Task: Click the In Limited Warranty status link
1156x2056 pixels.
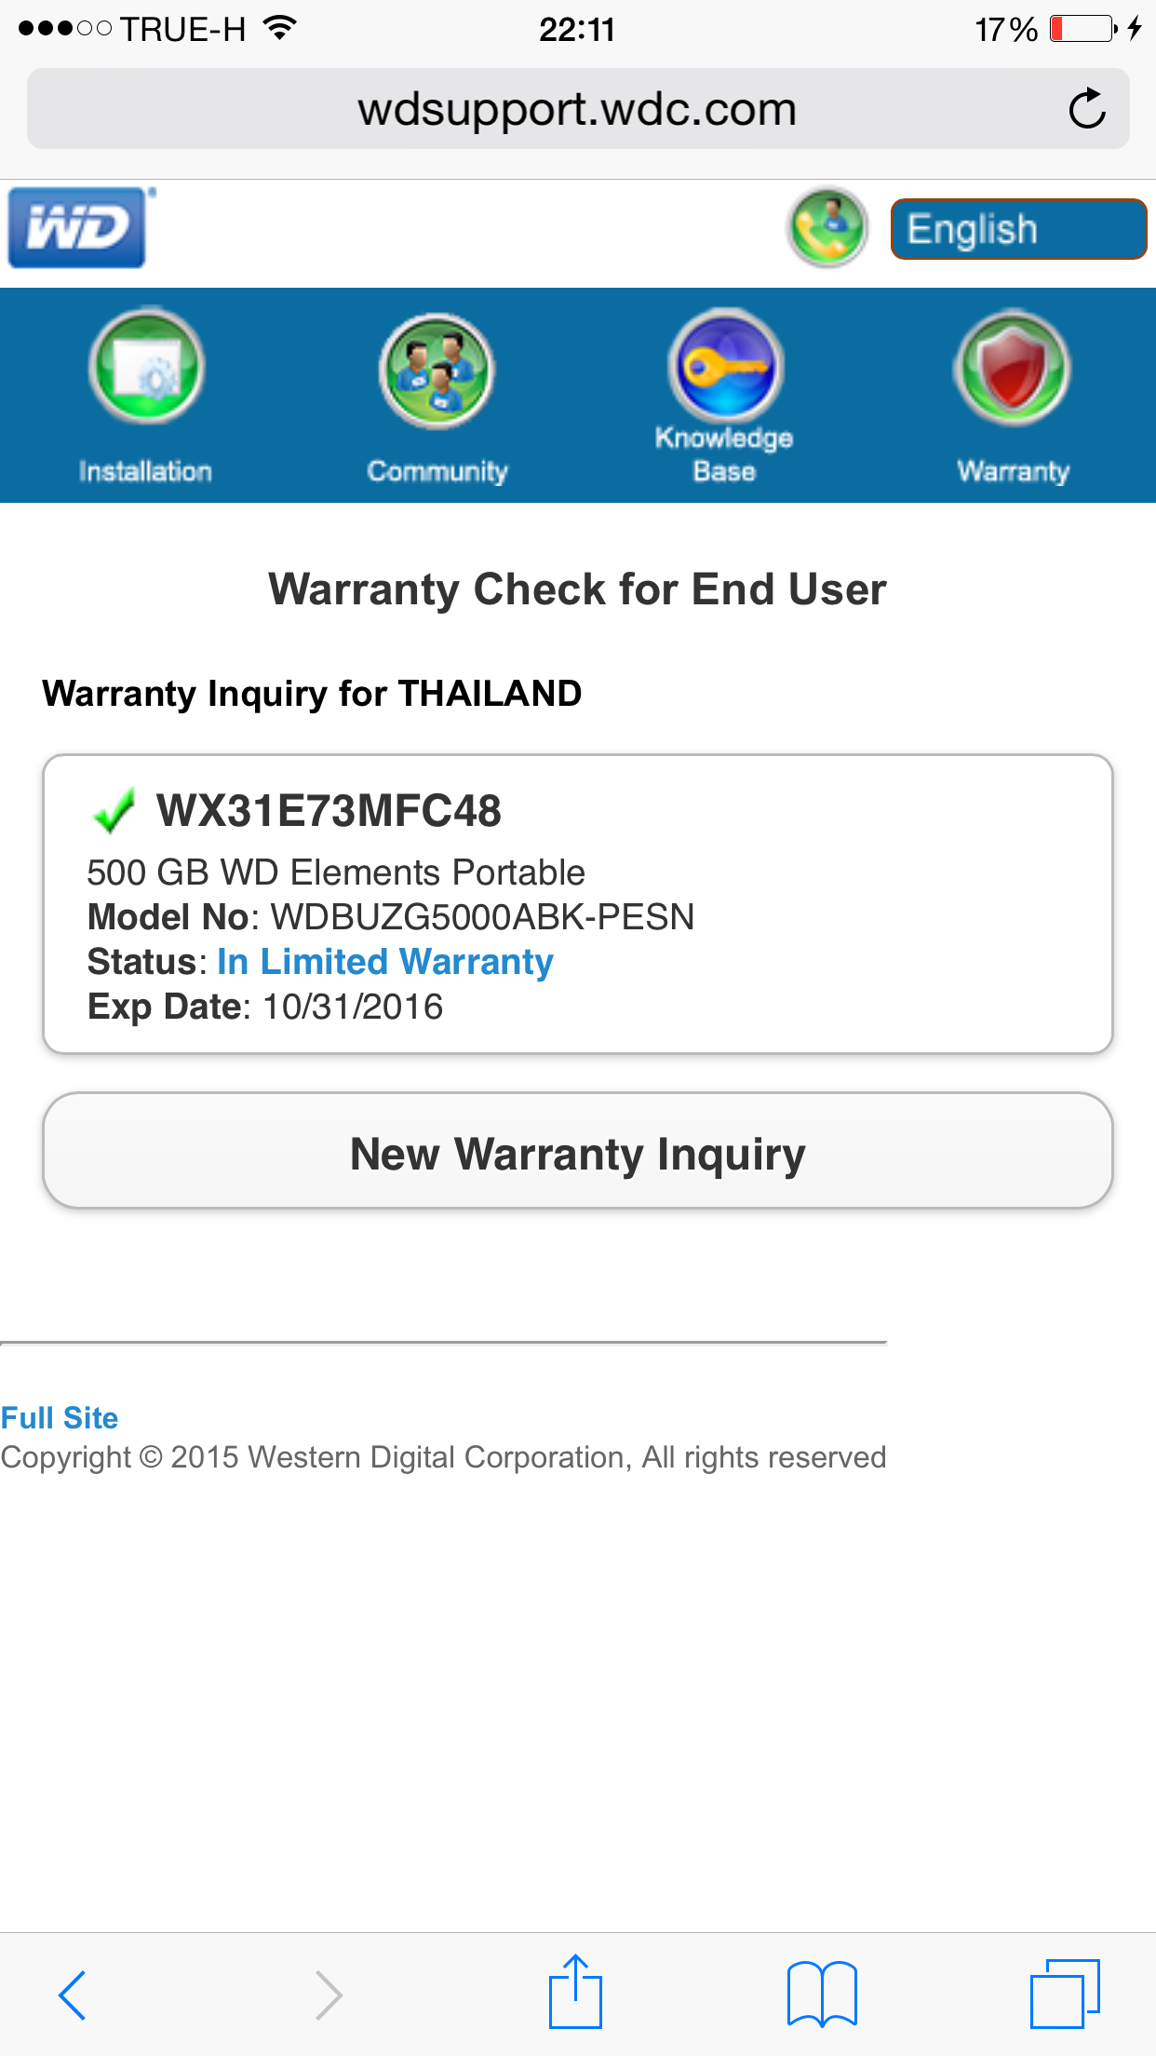Action: tap(385, 962)
